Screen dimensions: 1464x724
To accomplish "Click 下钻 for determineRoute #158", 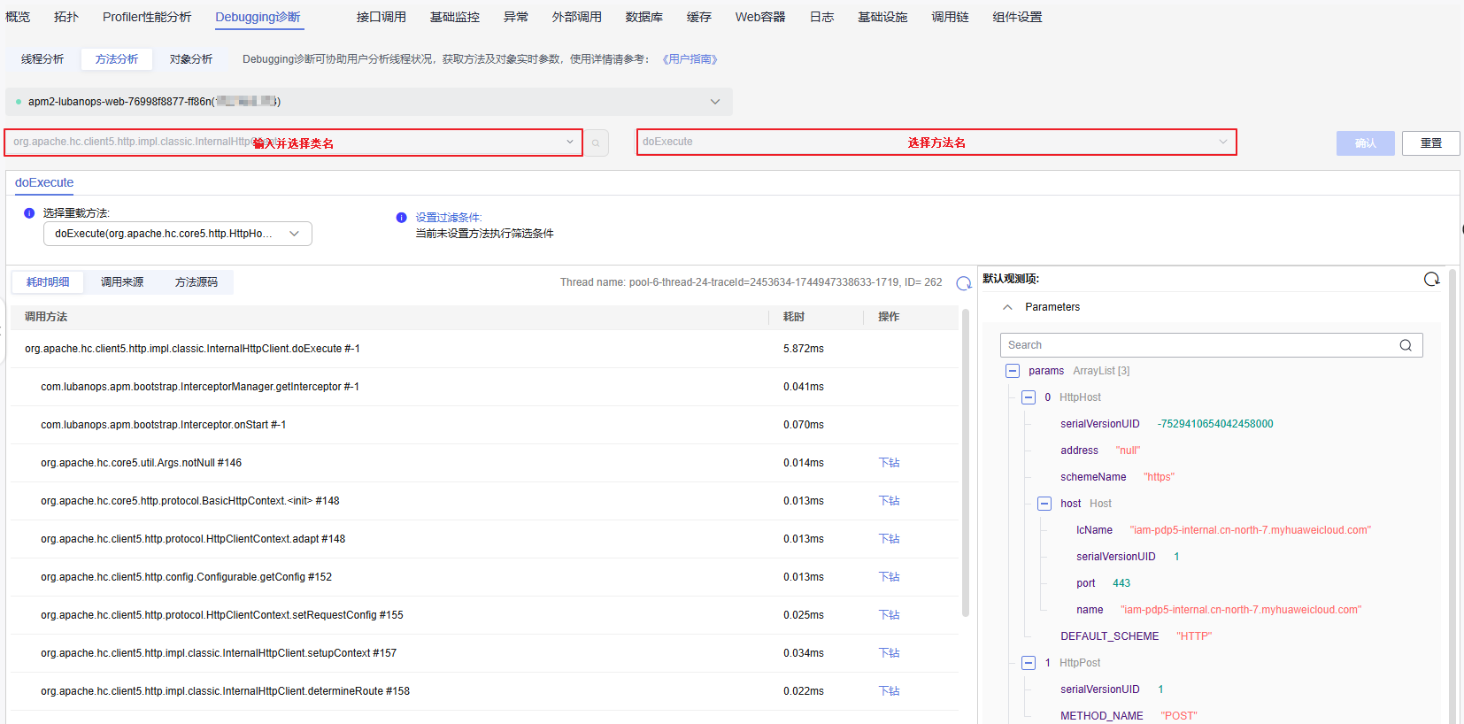I will [889, 691].
